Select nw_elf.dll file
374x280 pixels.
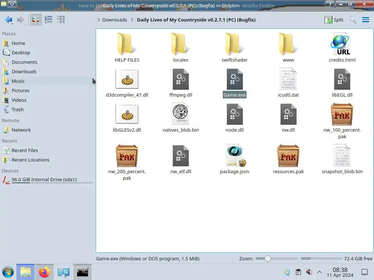[x=180, y=160]
